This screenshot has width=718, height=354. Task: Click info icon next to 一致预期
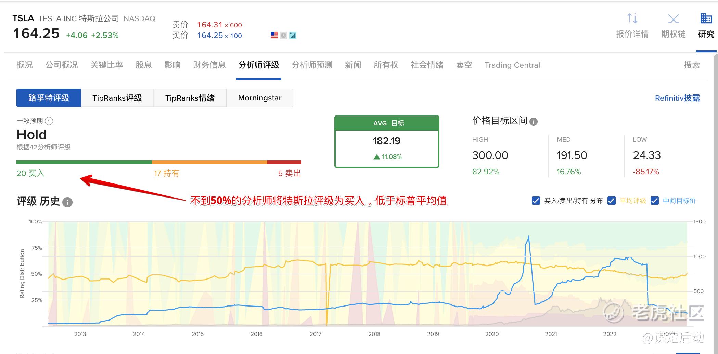pyautogui.click(x=49, y=121)
